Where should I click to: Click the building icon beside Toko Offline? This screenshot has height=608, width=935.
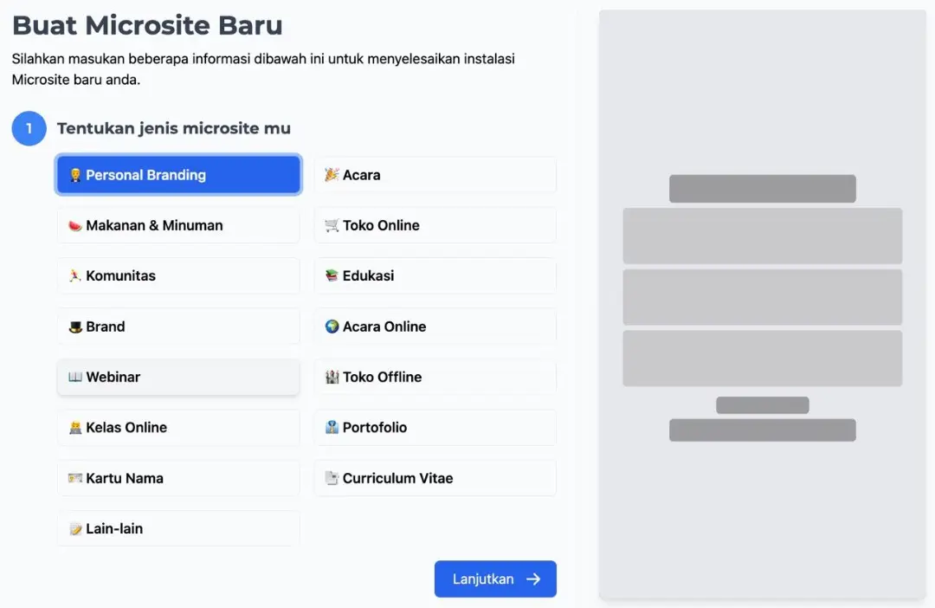click(x=332, y=377)
